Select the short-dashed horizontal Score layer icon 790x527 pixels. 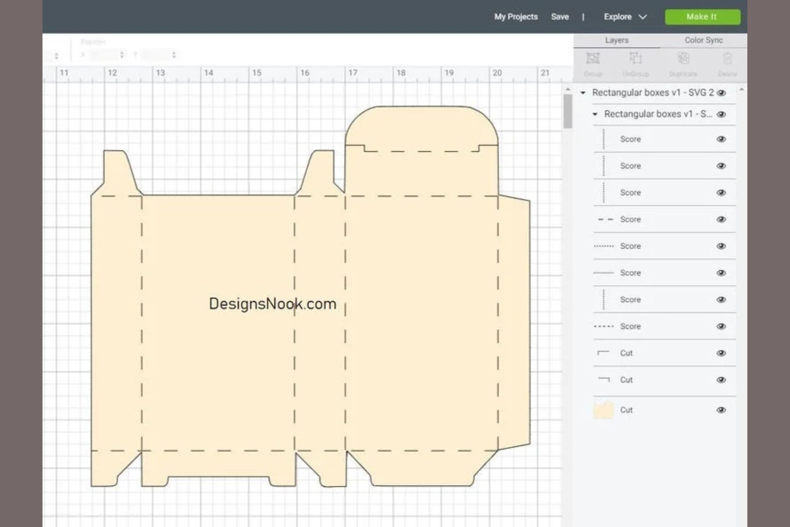[x=604, y=327]
